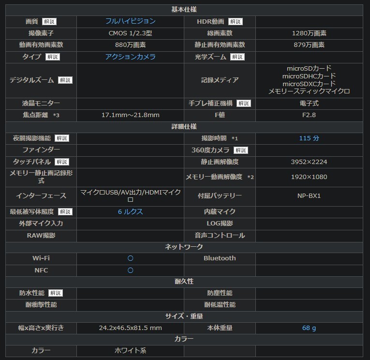This screenshot has width=370, height=360.
Task: Follow the アクションカメラ type link
Action: pyautogui.click(x=130, y=57)
